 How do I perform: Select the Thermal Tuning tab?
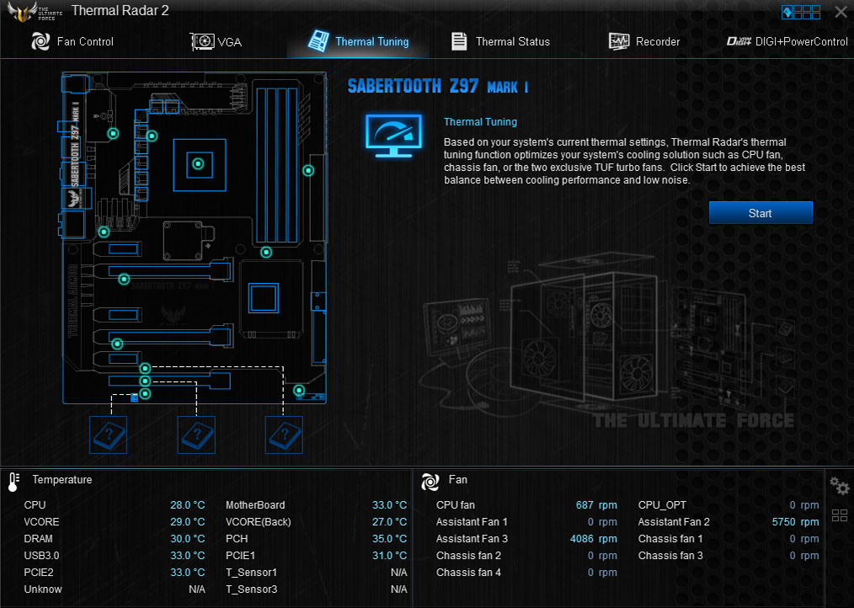tap(359, 41)
